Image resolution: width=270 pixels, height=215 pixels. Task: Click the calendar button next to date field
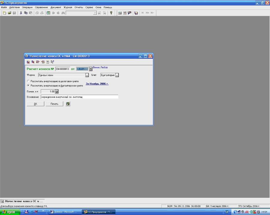coord(91,69)
